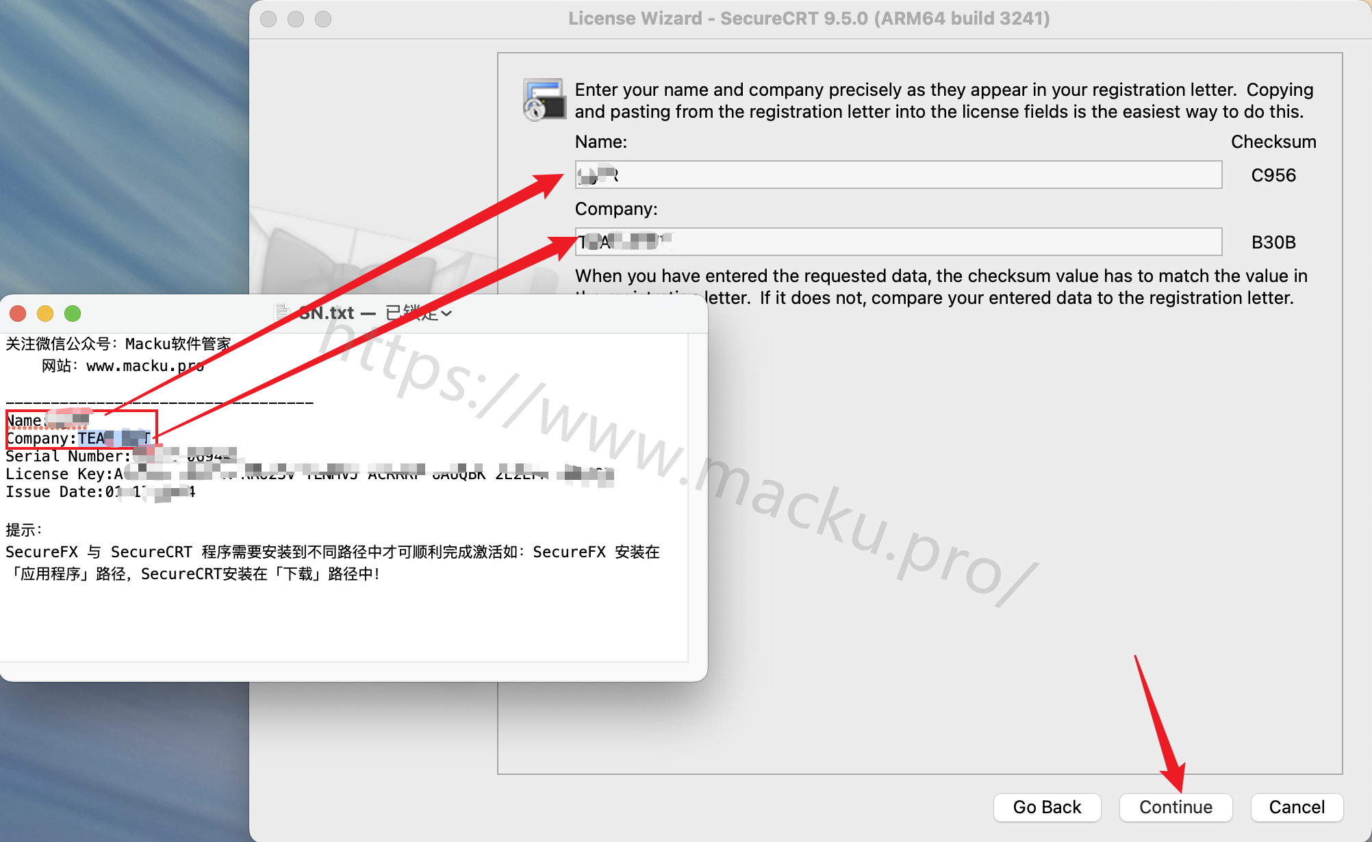Screen dimensions: 1372x842
Task: Click the SecureCRT license wizard icon
Action: tap(544, 100)
